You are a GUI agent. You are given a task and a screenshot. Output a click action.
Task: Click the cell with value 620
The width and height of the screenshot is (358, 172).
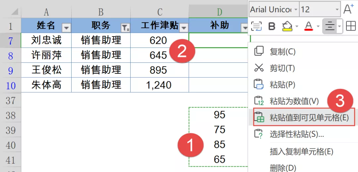[x=159, y=40]
